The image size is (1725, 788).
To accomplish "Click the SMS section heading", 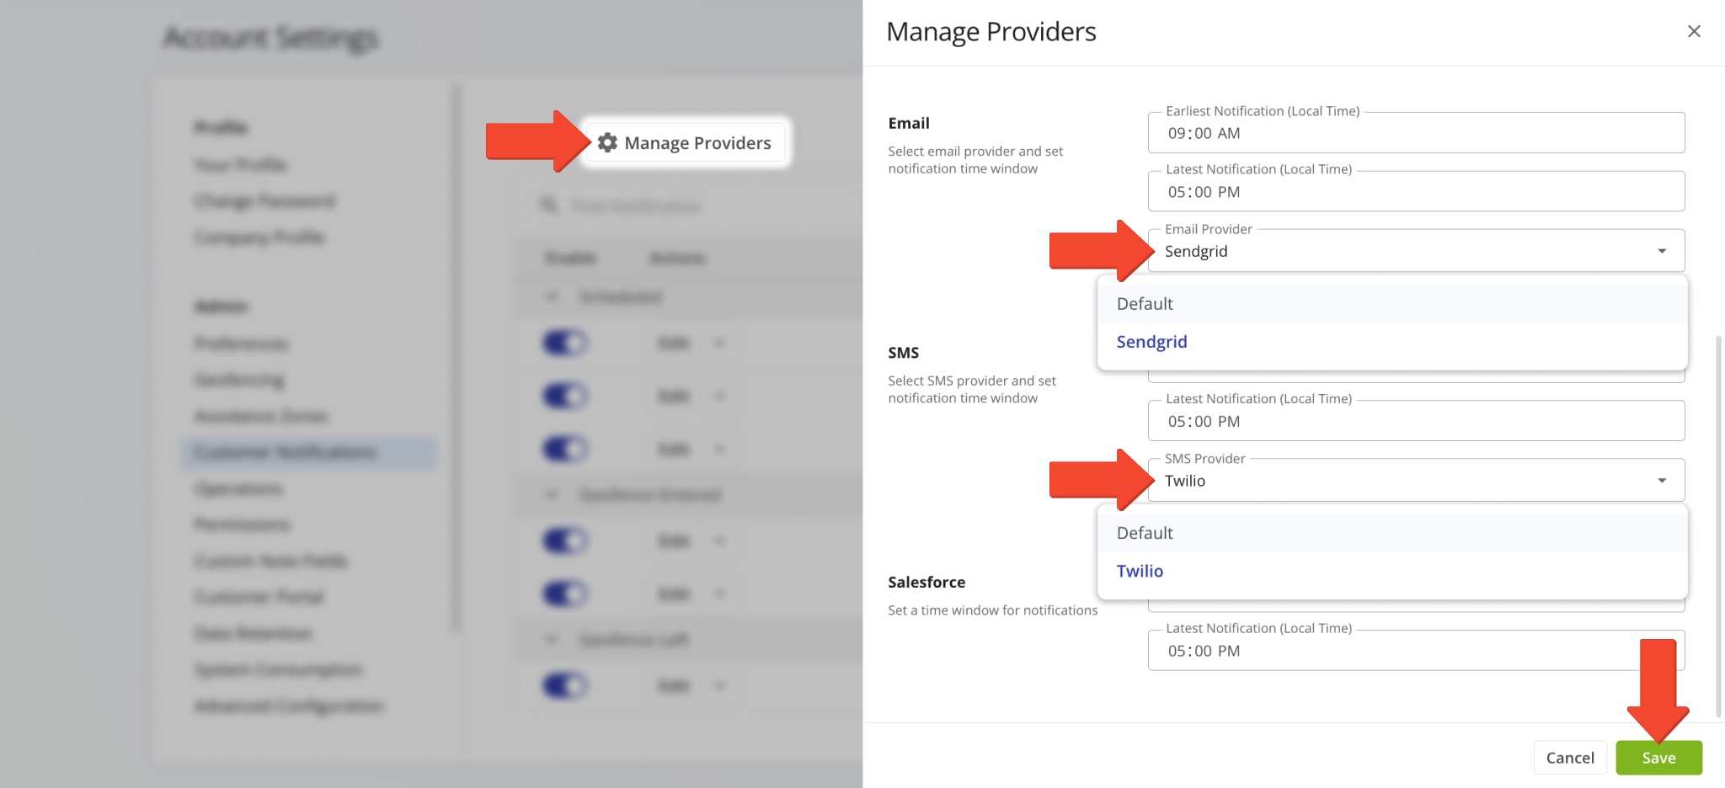I will tap(903, 353).
